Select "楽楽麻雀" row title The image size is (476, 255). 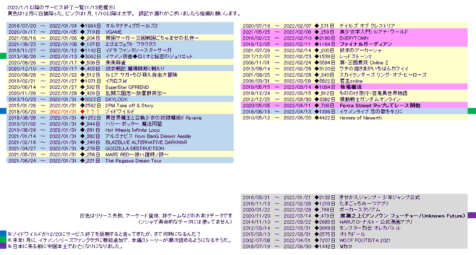click(x=115, y=62)
